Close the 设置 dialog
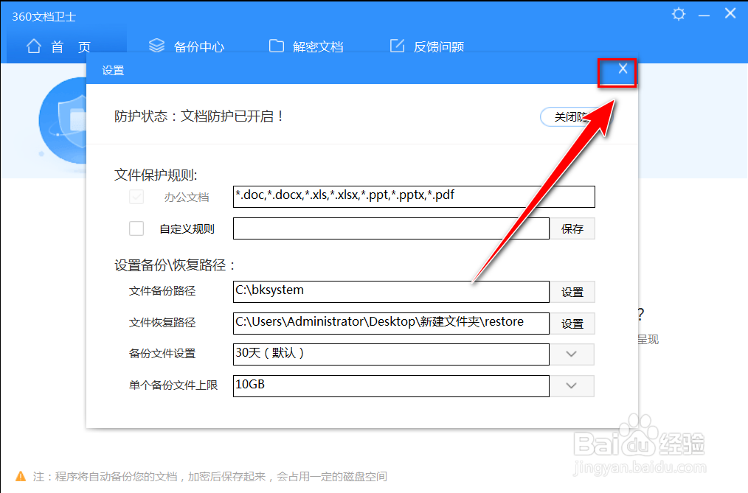The height and width of the screenshot is (493, 748). 623,69
